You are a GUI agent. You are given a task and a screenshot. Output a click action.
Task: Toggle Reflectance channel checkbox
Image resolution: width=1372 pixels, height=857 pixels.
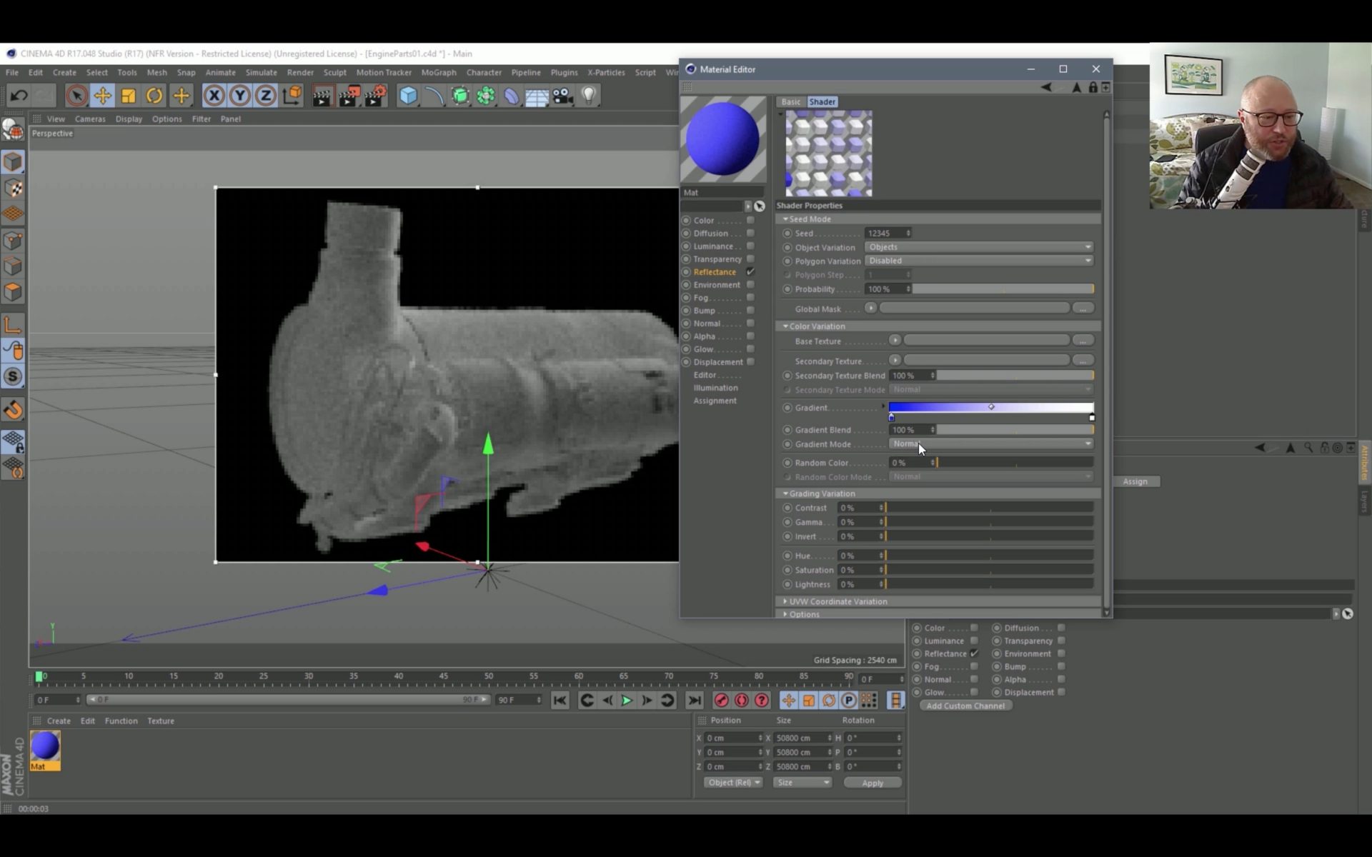[751, 271]
